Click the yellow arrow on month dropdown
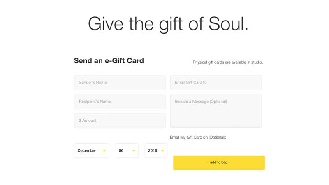Screen dimensions: 329x185 pos(104,151)
